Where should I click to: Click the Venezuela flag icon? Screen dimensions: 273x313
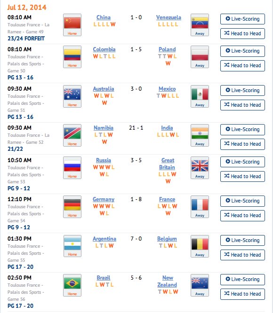200,25
